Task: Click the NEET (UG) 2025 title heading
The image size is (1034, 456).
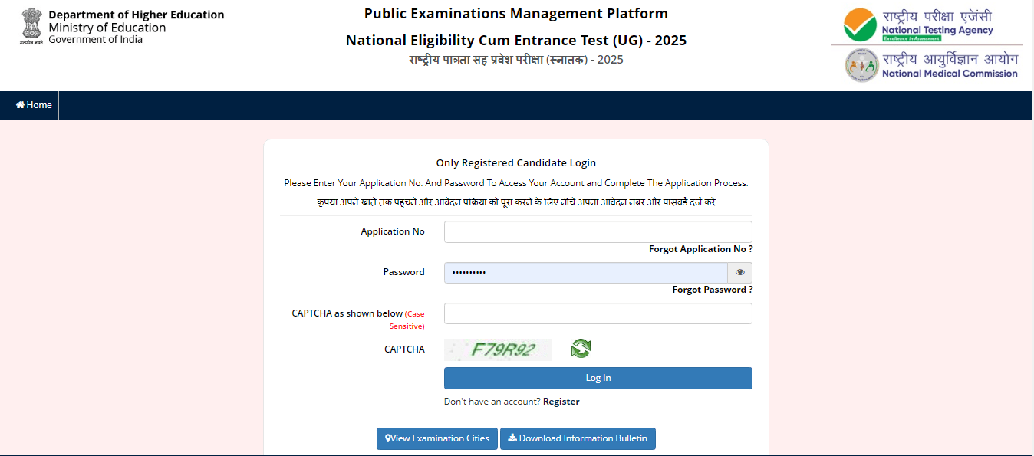Action: point(515,41)
